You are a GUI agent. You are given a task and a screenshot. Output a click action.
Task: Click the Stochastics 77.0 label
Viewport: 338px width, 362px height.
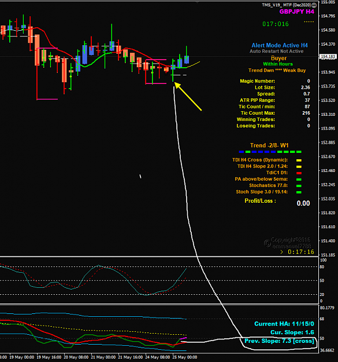[269, 185]
